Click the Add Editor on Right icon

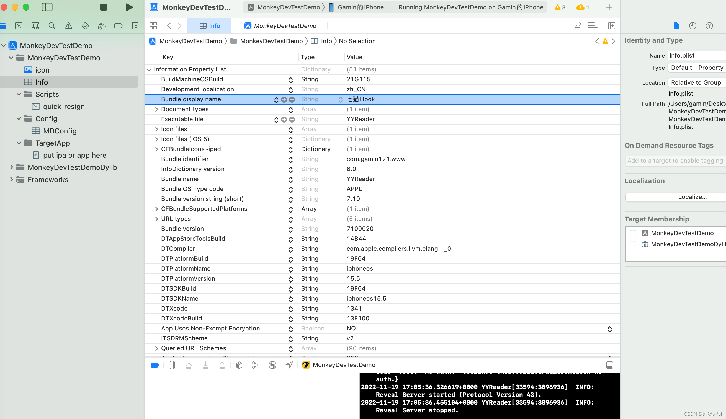tap(611, 26)
